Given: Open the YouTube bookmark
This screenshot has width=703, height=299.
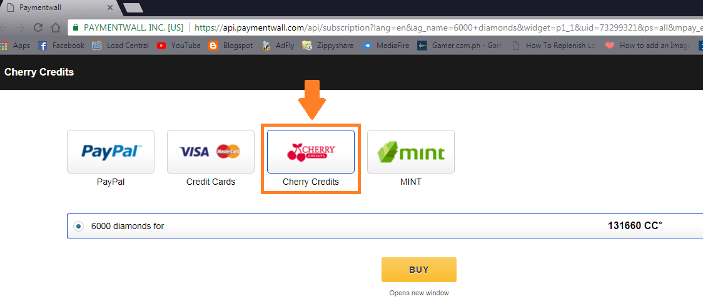Looking at the screenshot, I should point(178,45).
